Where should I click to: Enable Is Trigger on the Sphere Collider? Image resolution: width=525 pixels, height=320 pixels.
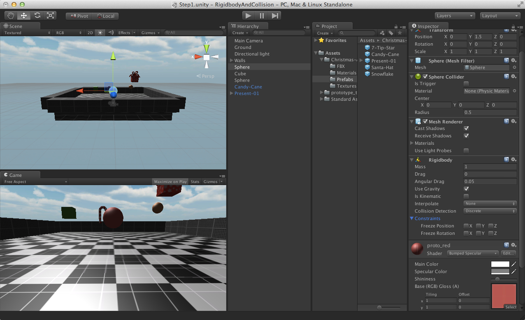pos(466,83)
